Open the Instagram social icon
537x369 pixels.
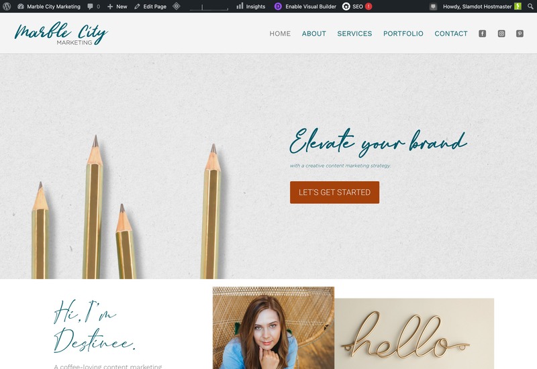tap(501, 34)
